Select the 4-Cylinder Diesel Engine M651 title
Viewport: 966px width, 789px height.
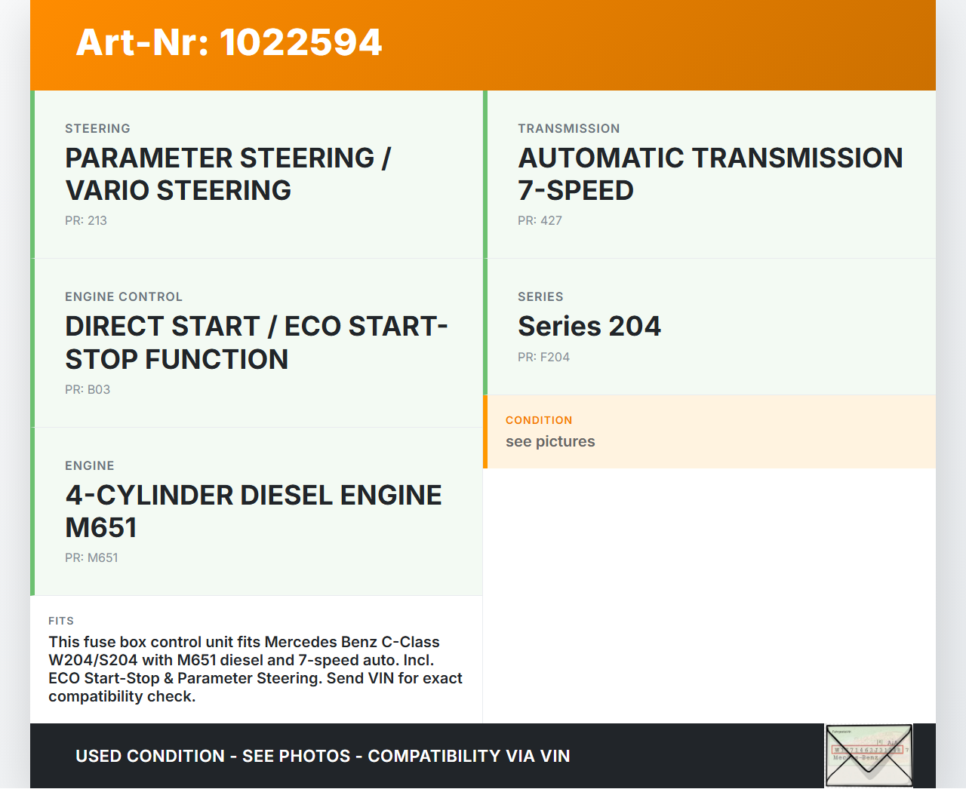(253, 511)
